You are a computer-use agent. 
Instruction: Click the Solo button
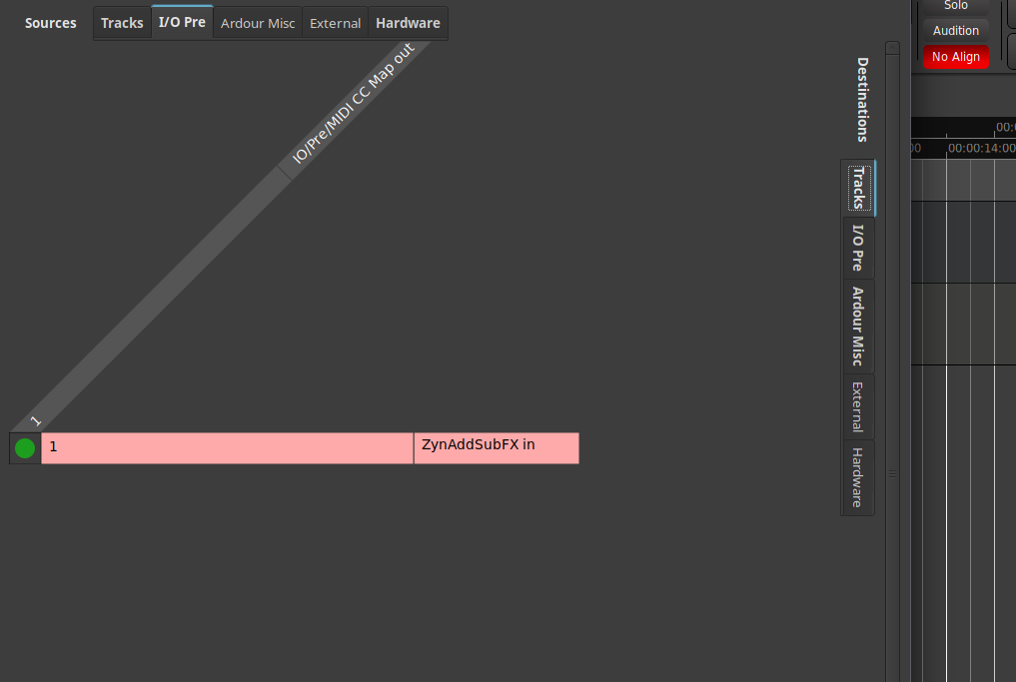tap(955, 6)
